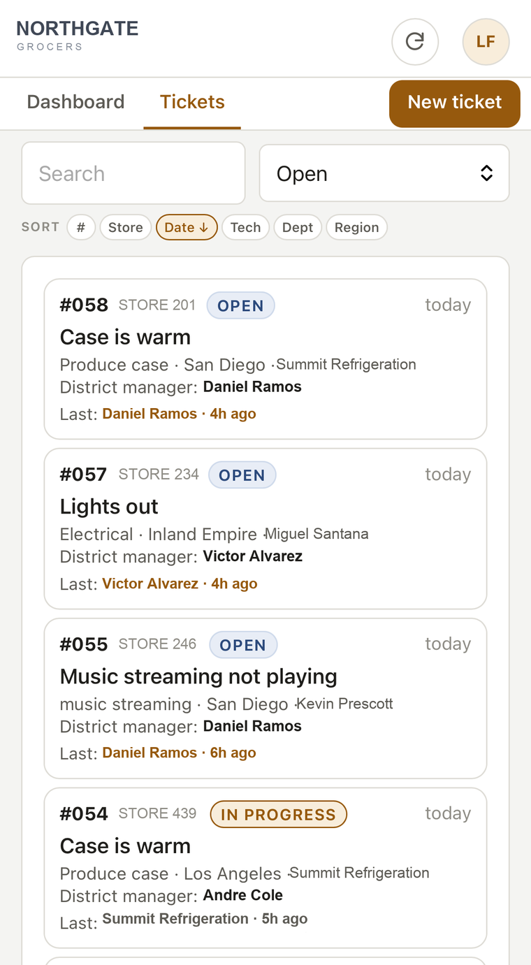The image size is (531, 965).
Task: Sort tickets by Store
Action: tap(126, 227)
